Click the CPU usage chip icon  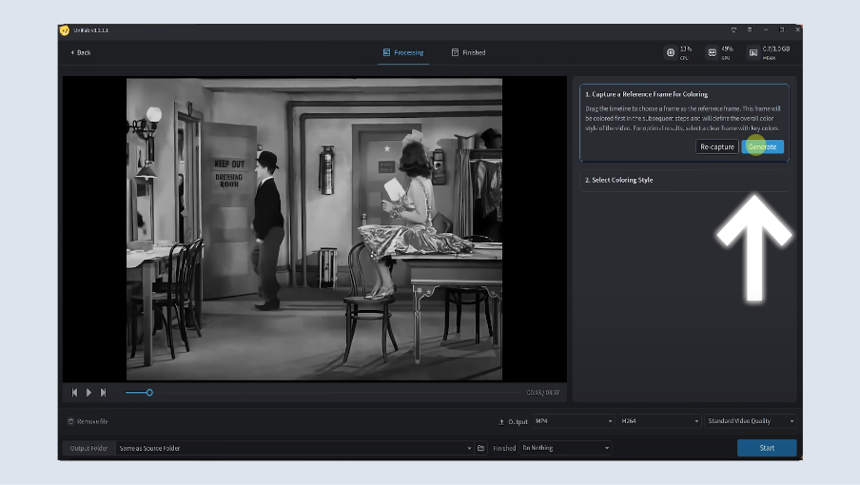tap(671, 52)
